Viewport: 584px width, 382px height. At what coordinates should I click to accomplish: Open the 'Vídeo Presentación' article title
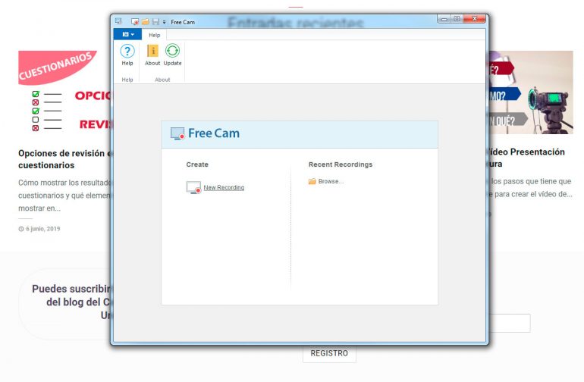pyautogui.click(x=527, y=158)
